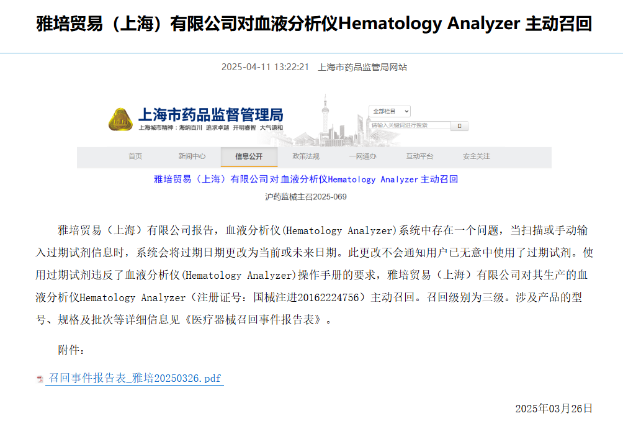Click the registration number 国械注进20162224756
Screen dimensions: 623x421
307,298
